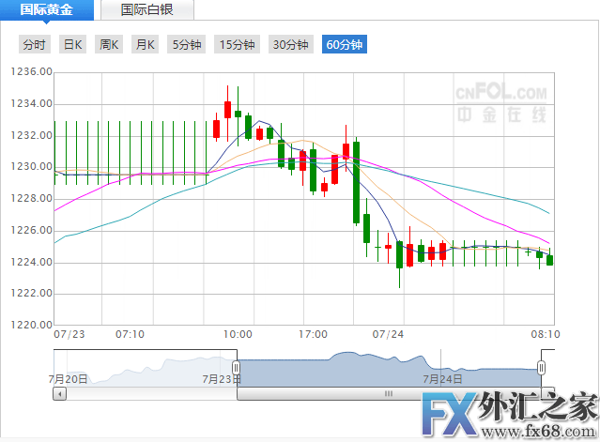Click the 07/24 date axis label
The height and width of the screenshot is (442, 600).
click(388, 335)
